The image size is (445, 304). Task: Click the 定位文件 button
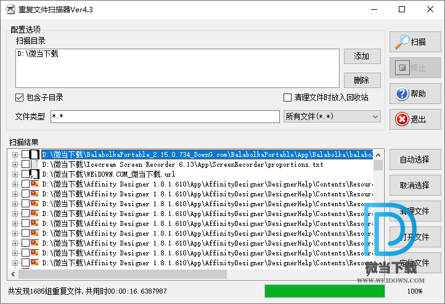tap(415, 263)
